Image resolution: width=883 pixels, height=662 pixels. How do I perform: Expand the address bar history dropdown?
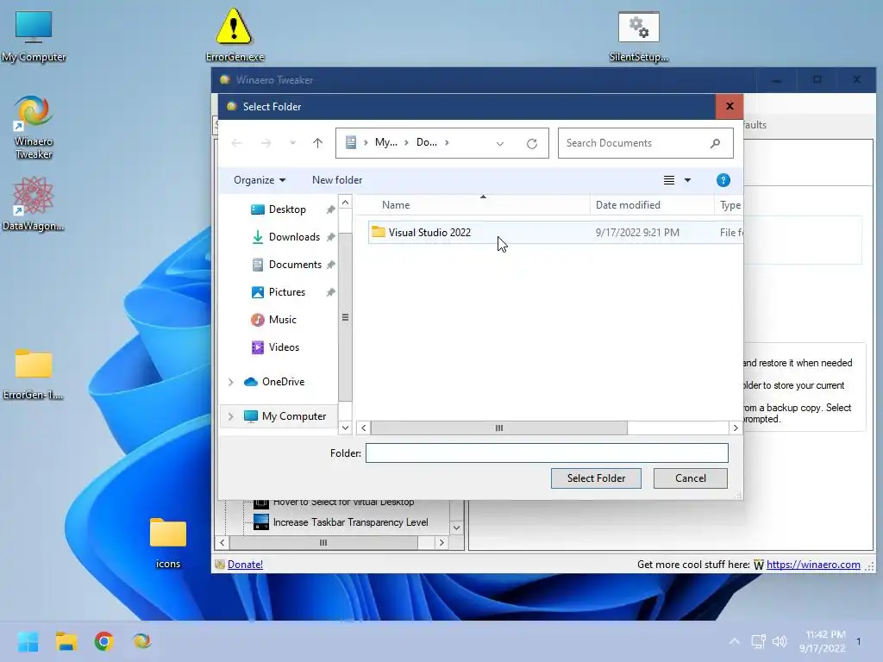[x=499, y=144]
